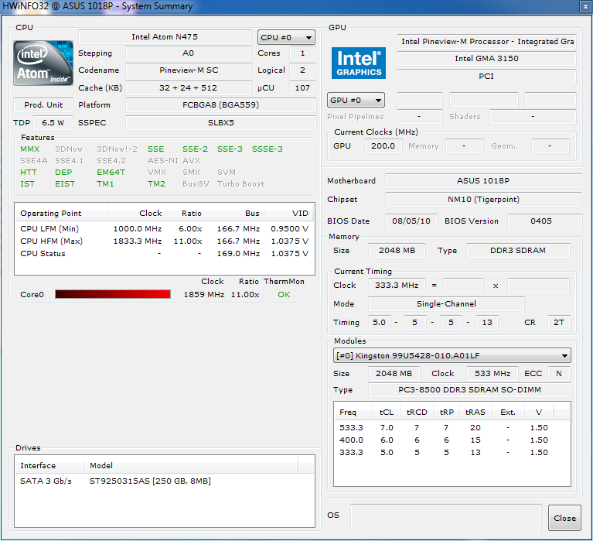Select the 533.3 frequency timing row
Image resolution: width=593 pixels, height=541 pixels.
(452, 427)
